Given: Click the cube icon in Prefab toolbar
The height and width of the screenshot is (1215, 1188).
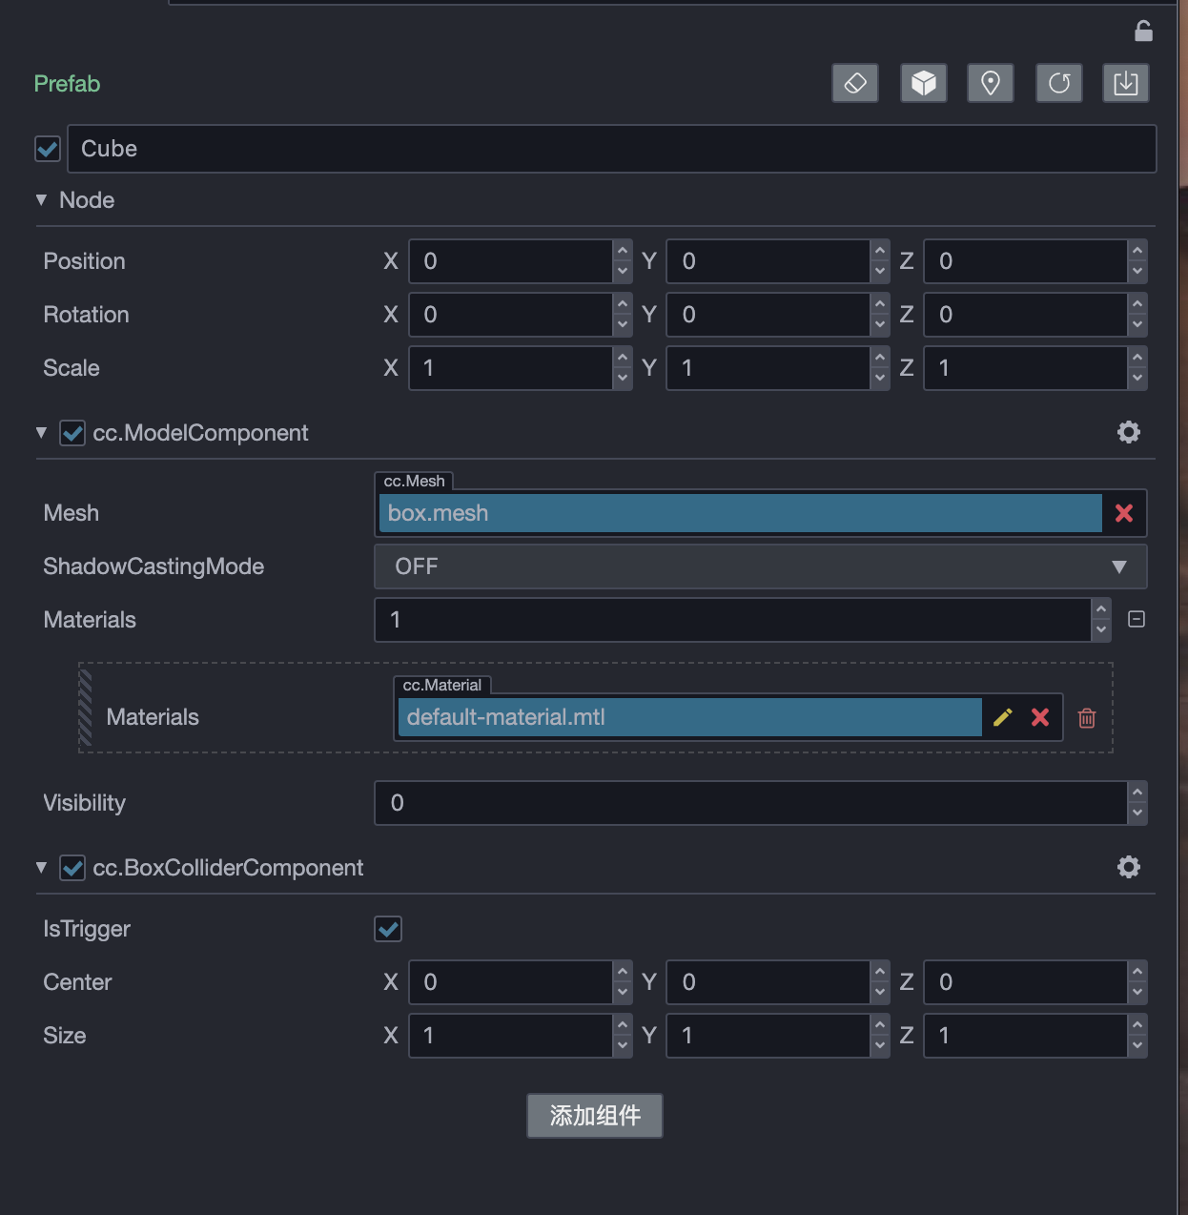Looking at the screenshot, I should tap(923, 83).
